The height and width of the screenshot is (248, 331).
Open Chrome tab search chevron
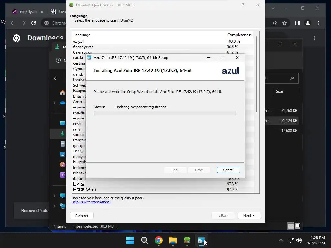(x=273, y=8)
